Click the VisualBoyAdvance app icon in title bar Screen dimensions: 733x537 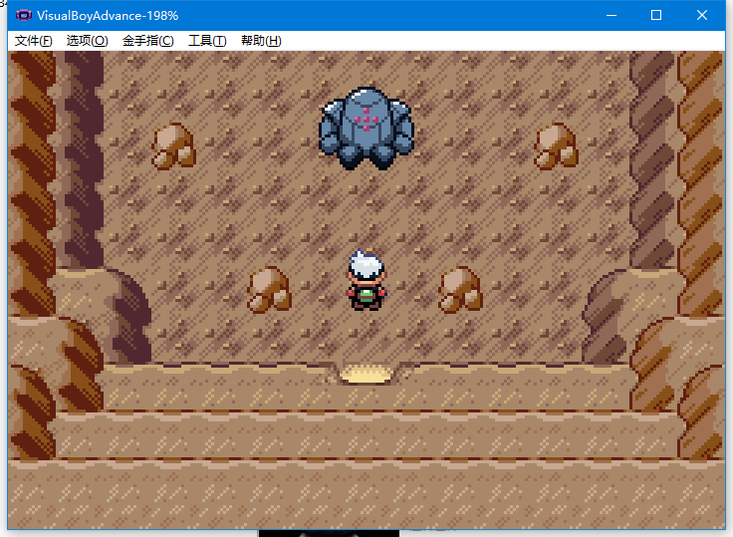click(x=23, y=15)
